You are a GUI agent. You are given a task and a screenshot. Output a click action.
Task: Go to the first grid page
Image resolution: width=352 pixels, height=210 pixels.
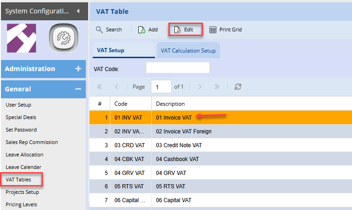(x=100, y=87)
